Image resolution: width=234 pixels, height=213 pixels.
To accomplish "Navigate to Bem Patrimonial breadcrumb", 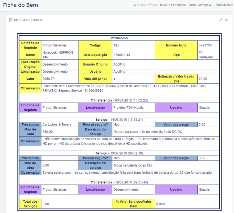I will pyautogui.click(x=201, y=5).
